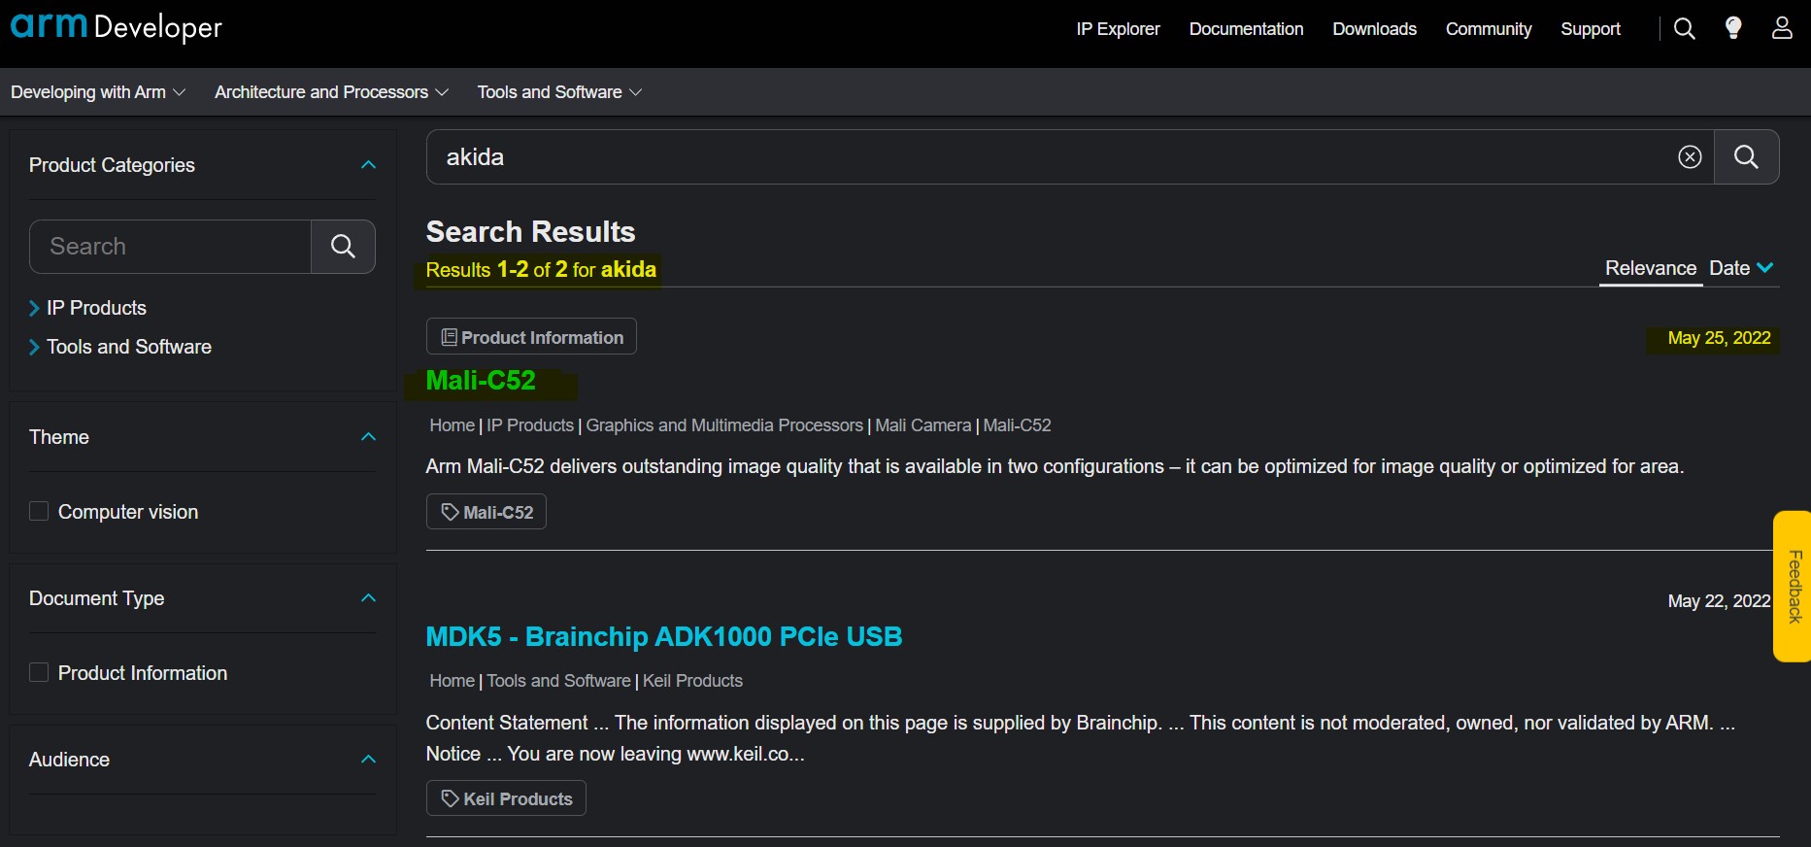Check the Product Information filter checkbox
The width and height of the screenshot is (1811, 847).
tap(39, 672)
